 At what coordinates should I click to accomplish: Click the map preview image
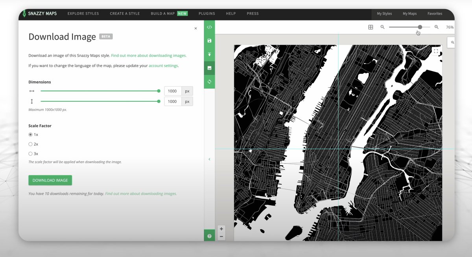point(338,143)
